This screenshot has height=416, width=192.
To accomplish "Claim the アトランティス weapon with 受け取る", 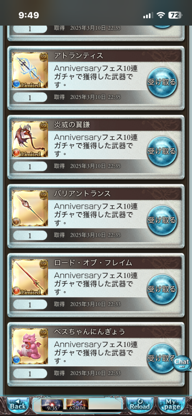I will tap(162, 82).
